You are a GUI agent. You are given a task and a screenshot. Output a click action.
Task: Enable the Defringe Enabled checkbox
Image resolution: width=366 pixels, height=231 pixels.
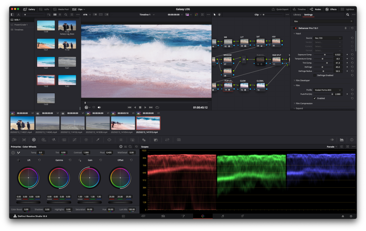pyautogui.click(x=314, y=75)
